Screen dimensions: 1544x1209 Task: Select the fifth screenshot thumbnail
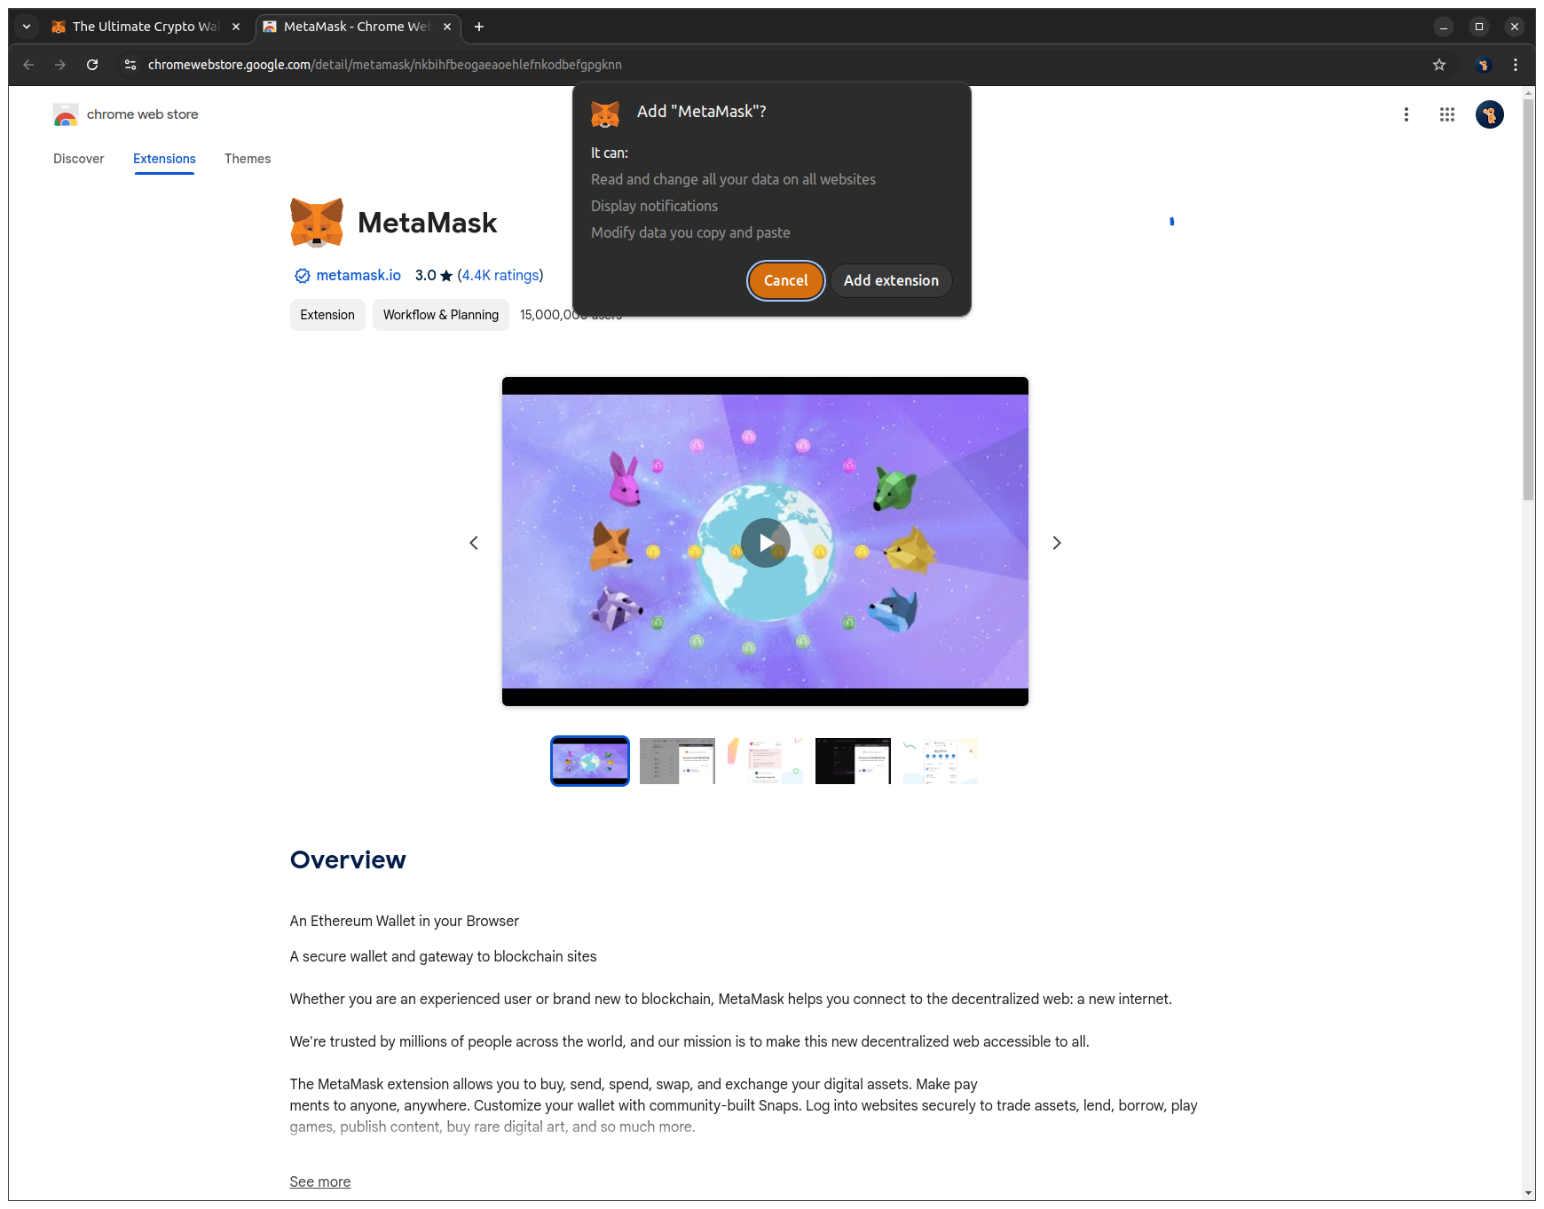[941, 761]
